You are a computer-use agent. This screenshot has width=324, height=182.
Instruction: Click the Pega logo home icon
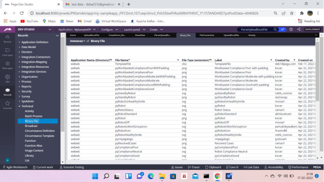point(8,30)
